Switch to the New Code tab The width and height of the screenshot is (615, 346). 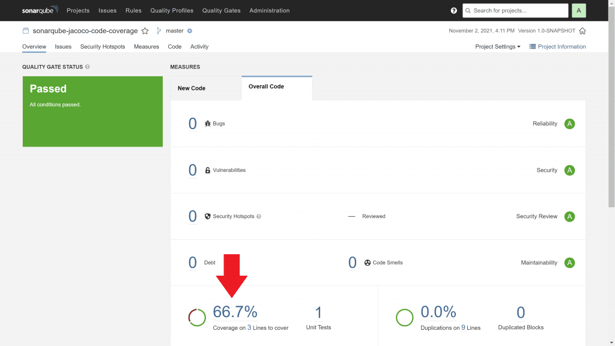point(192,88)
